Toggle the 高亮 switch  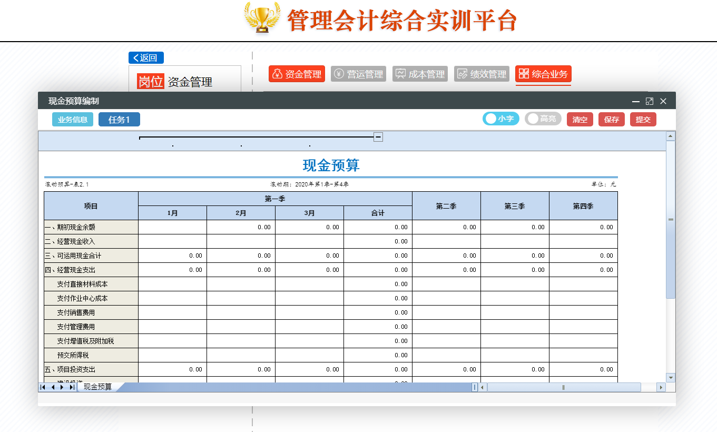point(543,119)
